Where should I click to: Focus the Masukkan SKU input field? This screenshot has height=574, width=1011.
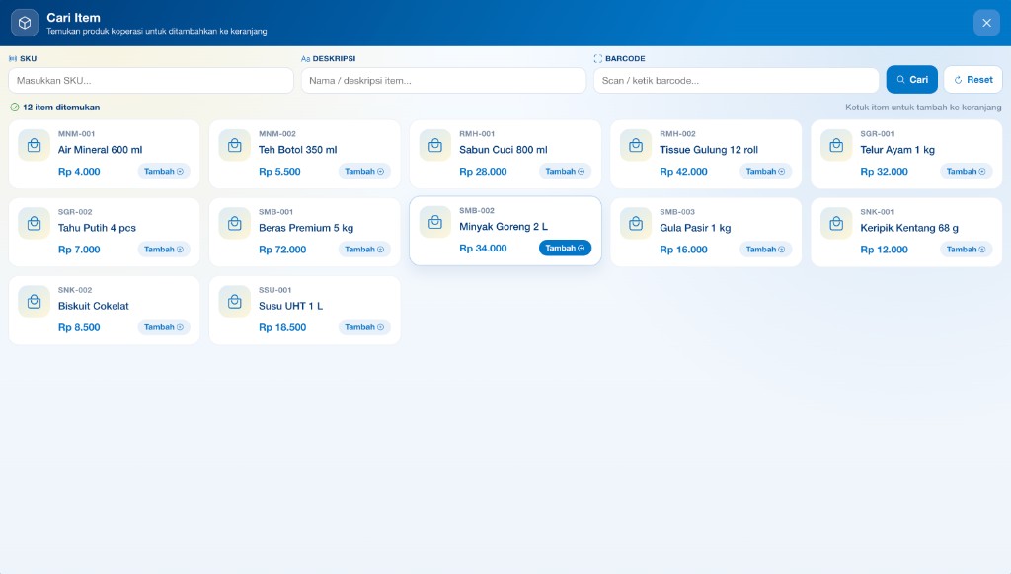point(151,81)
